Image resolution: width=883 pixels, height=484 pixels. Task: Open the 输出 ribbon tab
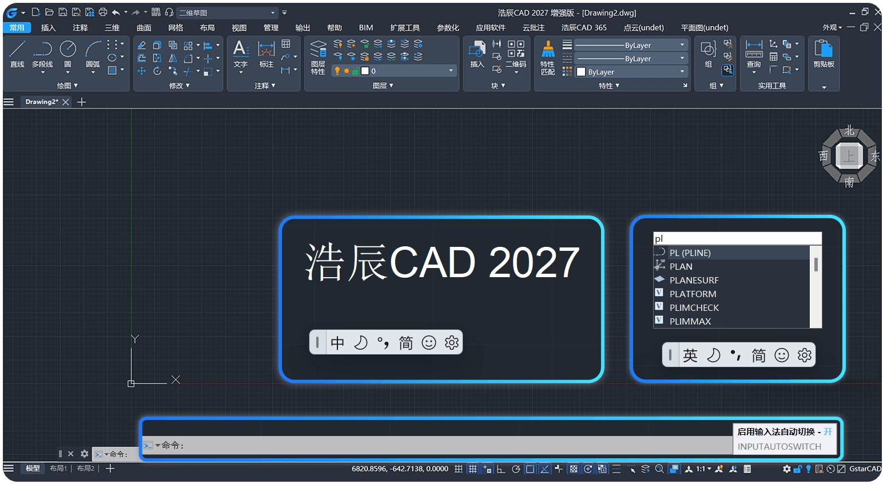point(303,27)
